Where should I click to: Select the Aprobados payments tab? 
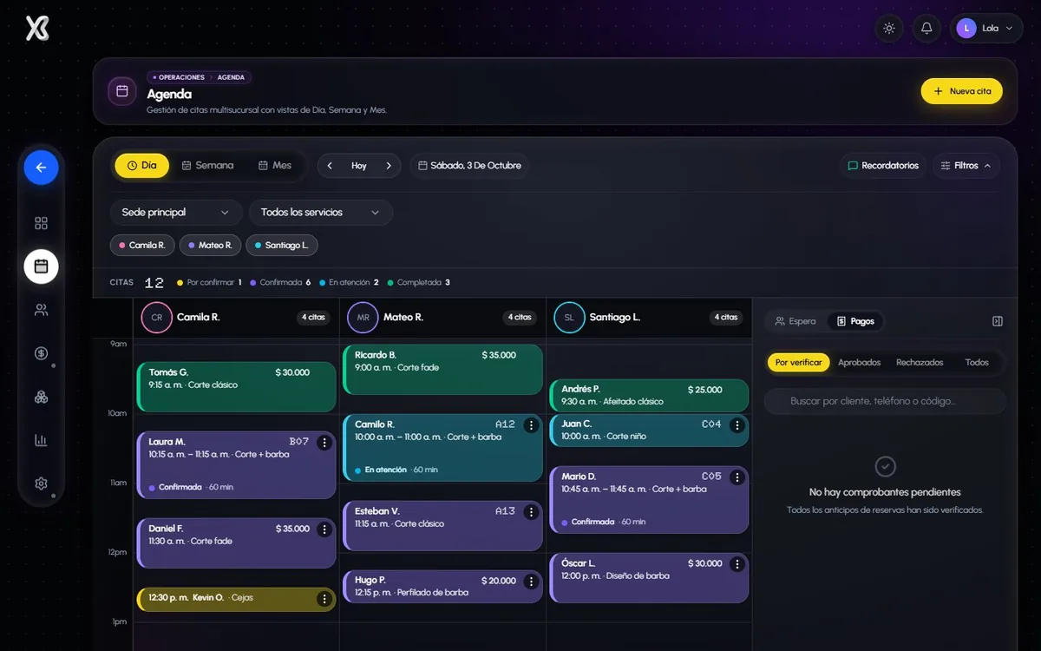[x=859, y=363]
